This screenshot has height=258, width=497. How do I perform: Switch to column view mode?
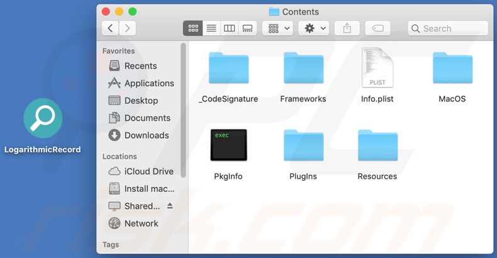pos(229,28)
